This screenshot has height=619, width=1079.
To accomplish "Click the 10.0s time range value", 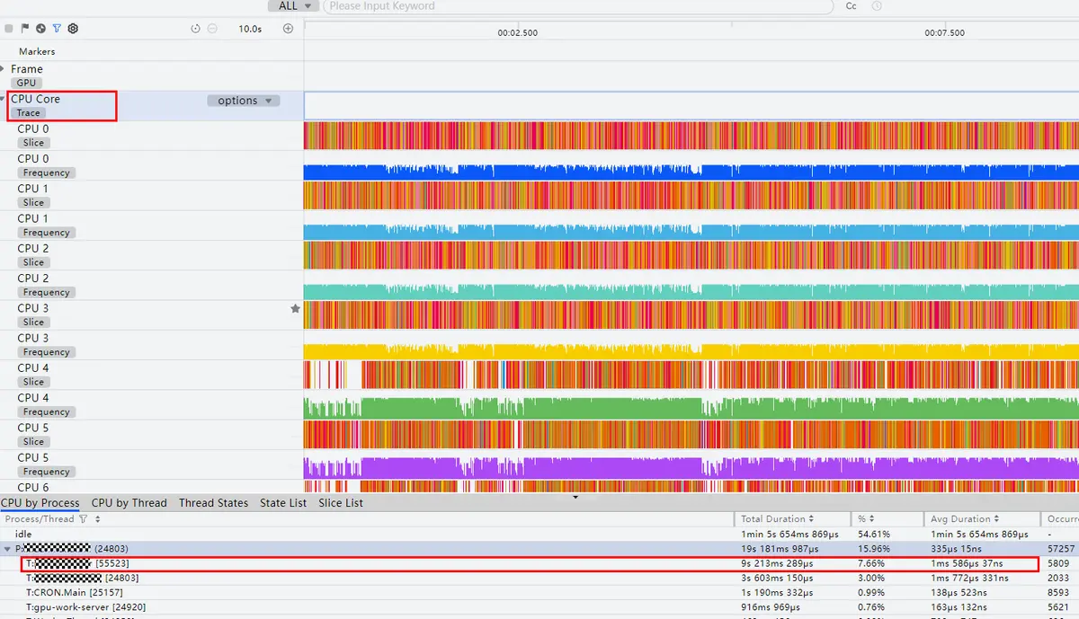I will tap(250, 29).
